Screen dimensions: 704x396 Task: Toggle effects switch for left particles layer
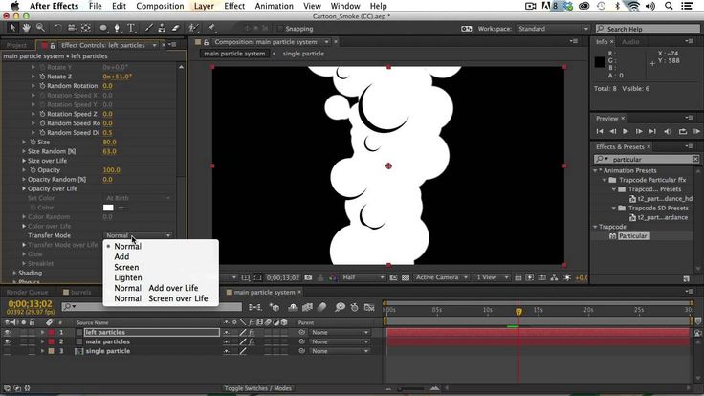click(x=252, y=332)
